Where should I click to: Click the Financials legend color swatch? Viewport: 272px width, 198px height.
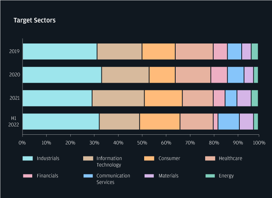coord(28,176)
